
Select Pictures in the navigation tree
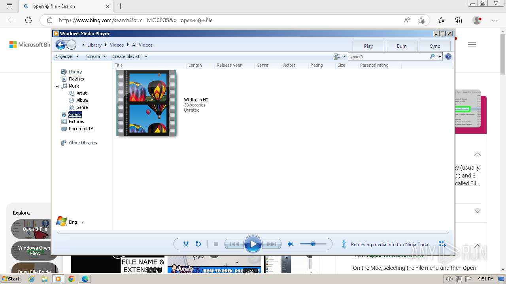[76, 121]
